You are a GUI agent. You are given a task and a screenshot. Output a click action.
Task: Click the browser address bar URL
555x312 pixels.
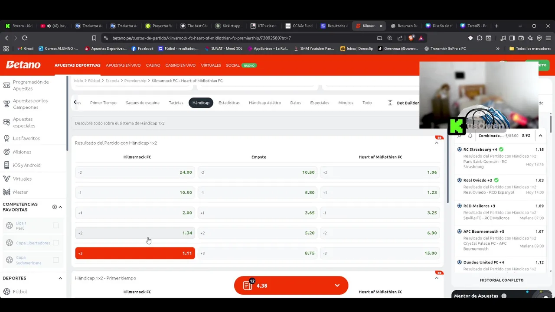tap(202, 38)
